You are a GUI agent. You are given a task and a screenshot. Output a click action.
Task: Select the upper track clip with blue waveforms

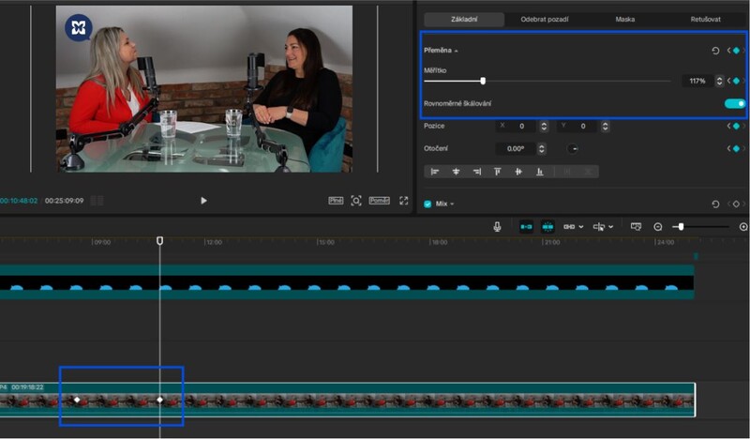[x=347, y=282]
